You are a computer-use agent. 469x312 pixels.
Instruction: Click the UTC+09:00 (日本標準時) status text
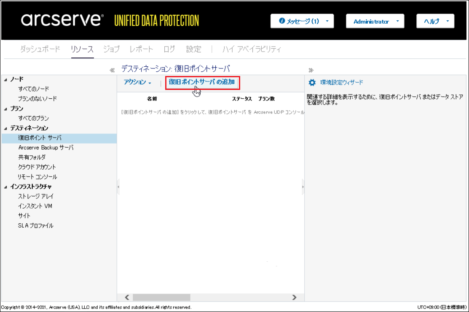tap(442, 307)
